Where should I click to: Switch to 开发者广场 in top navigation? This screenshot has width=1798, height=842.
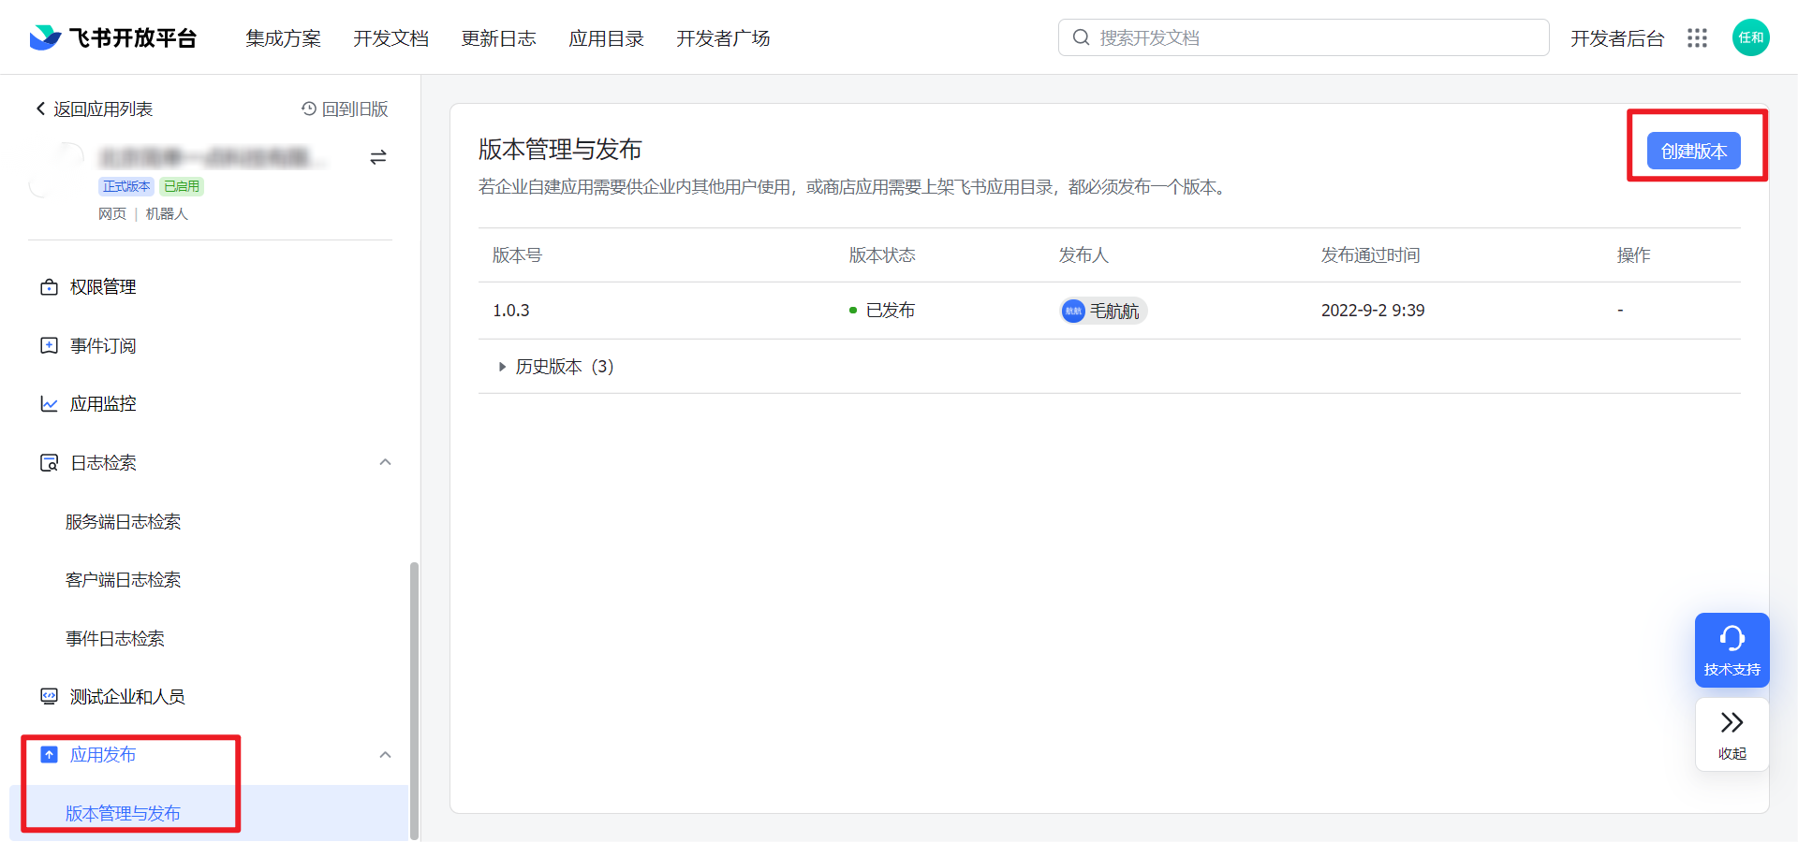[722, 38]
